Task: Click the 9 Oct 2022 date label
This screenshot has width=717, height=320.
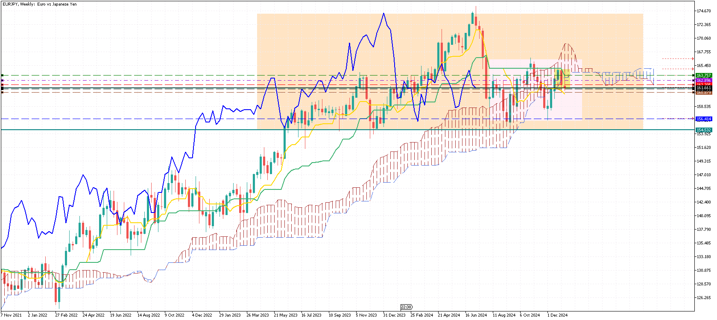Action: (x=175, y=315)
